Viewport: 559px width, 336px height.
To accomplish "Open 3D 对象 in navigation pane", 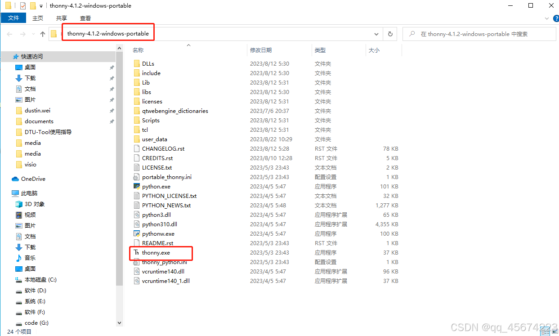I will pyautogui.click(x=30, y=204).
